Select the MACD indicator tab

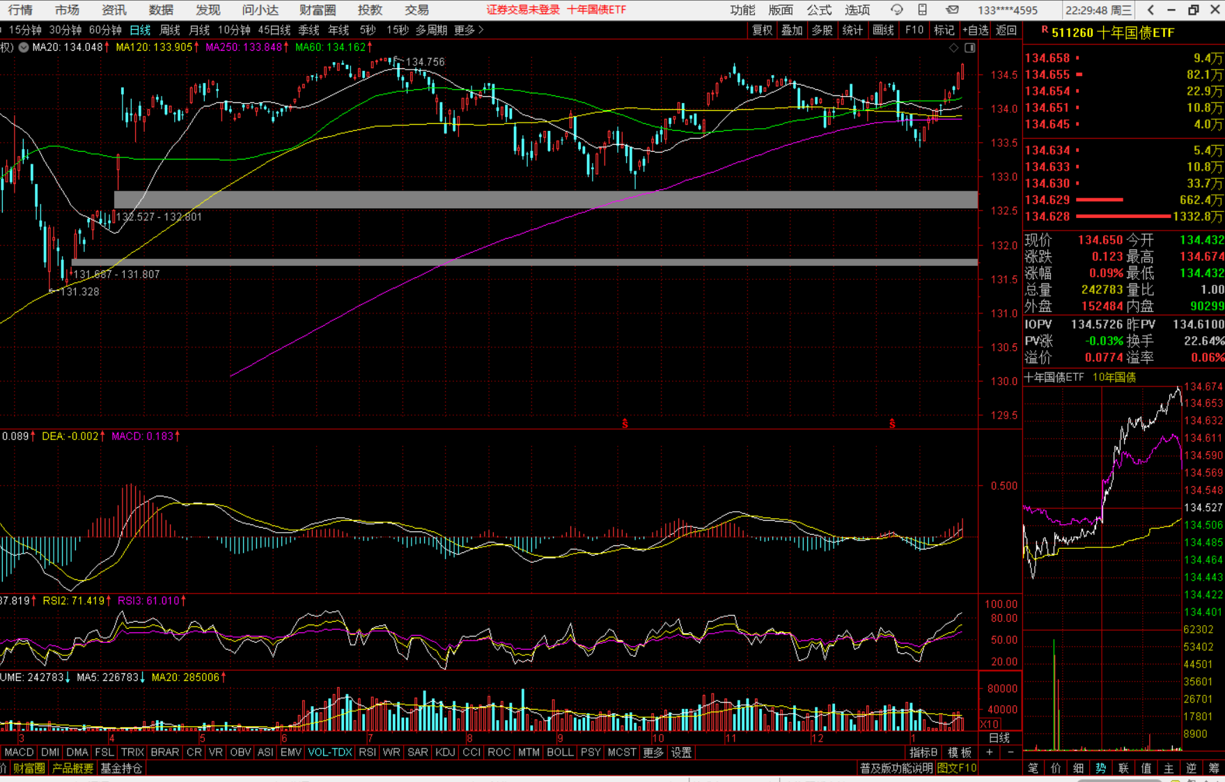(19, 752)
